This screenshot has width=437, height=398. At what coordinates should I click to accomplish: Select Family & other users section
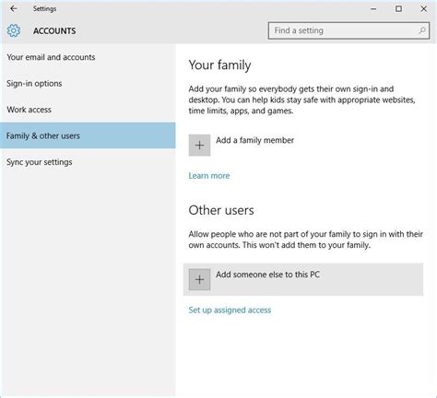[x=88, y=135]
